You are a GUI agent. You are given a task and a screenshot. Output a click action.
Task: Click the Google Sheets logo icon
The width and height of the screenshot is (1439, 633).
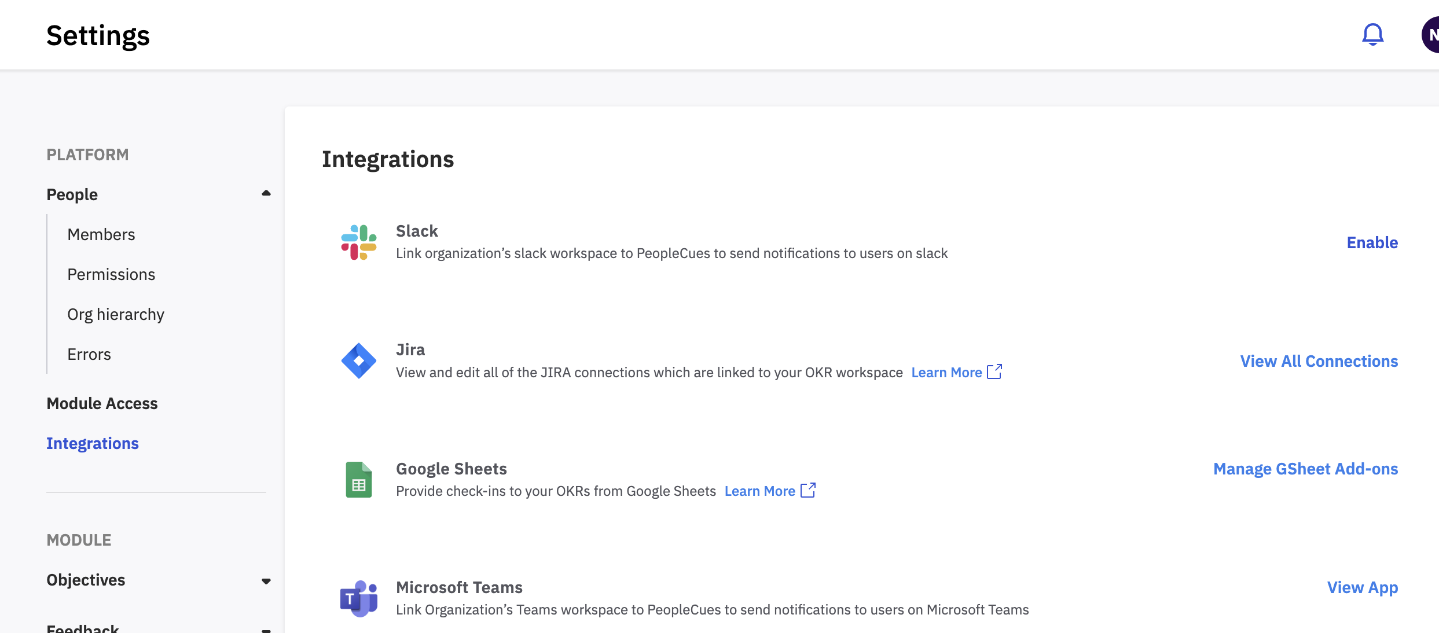359,480
